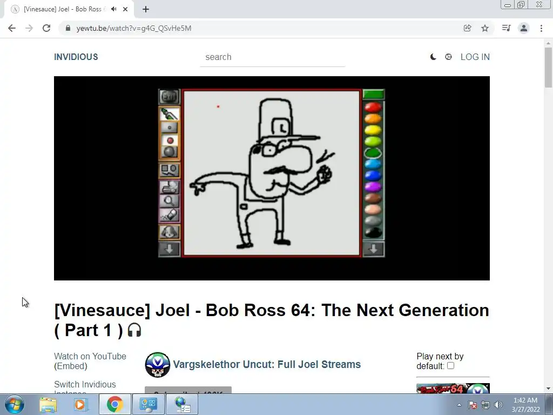Image resolution: width=553 pixels, height=415 pixels.
Task: Click the video player area
Action: [272, 178]
